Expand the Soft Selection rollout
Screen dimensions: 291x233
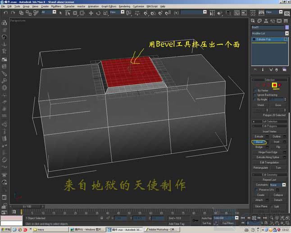coord(270,121)
